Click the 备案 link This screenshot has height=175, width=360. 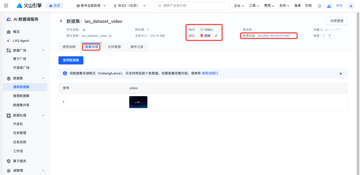point(298,6)
